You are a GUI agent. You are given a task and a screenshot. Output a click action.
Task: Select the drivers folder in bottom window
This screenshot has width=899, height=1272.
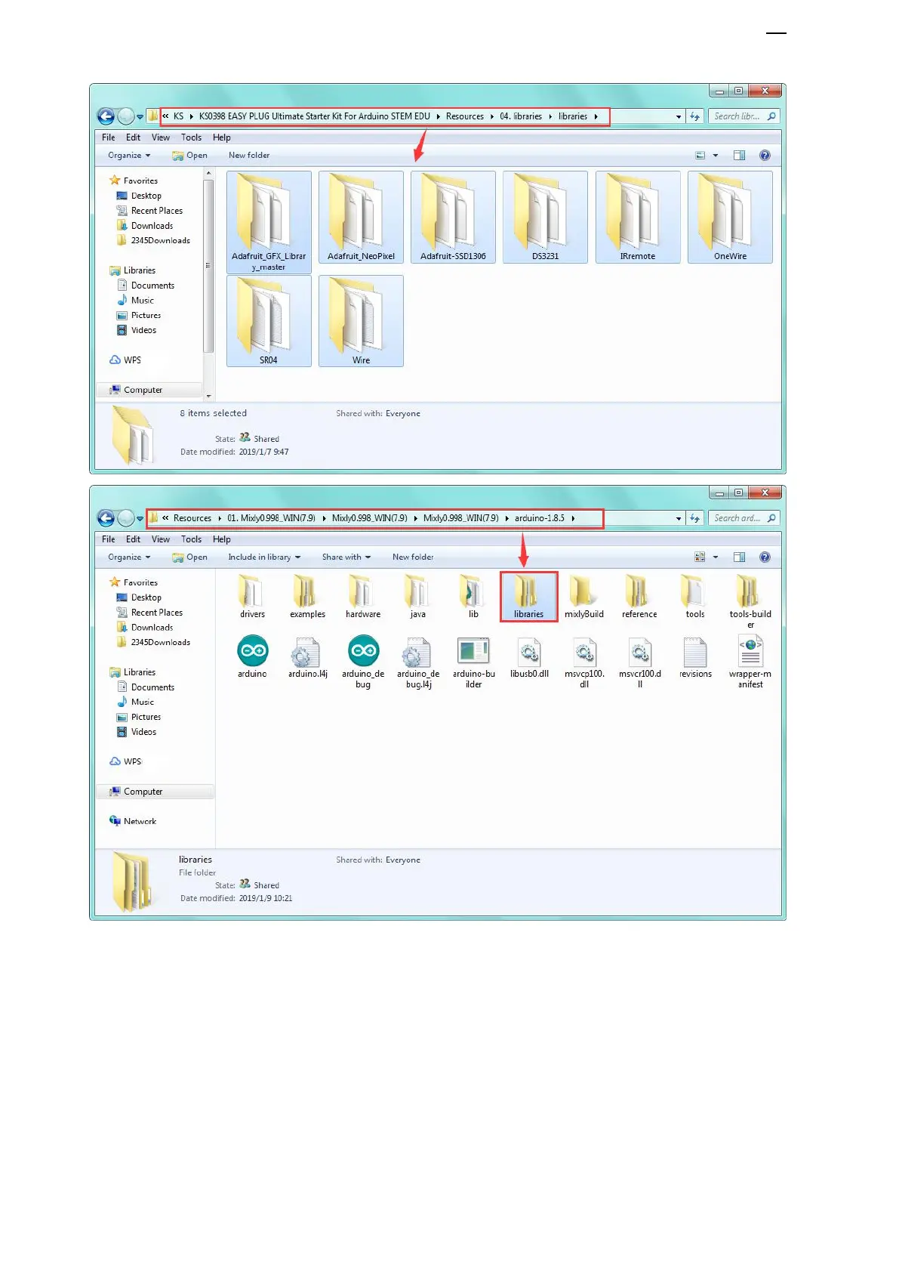(252, 597)
